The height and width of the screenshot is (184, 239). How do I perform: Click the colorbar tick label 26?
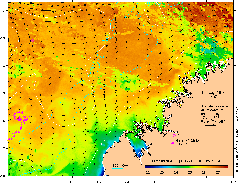point(204,173)
